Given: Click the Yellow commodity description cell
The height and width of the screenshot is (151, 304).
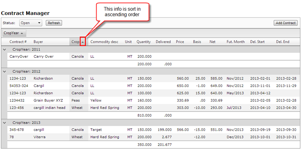Looking at the screenshot, I should point(96,101).
